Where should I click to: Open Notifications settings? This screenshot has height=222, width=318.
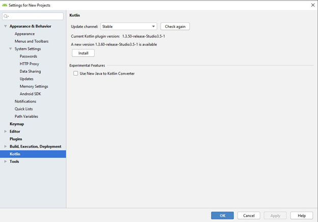25,101
